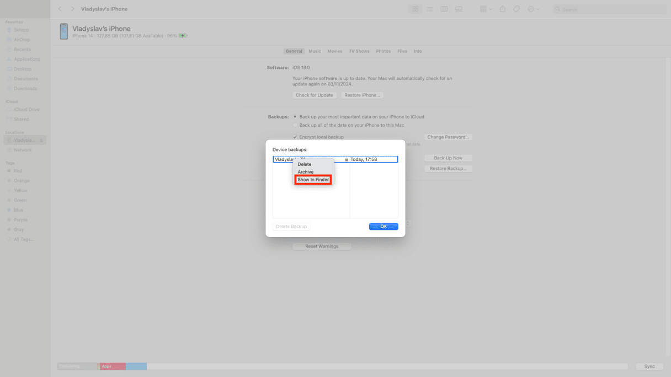Switch to list view
671x377 pixels.
(x=429, y=9)
